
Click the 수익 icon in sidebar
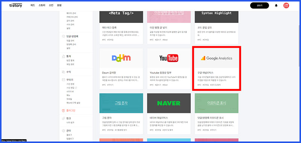coord(63,72)
